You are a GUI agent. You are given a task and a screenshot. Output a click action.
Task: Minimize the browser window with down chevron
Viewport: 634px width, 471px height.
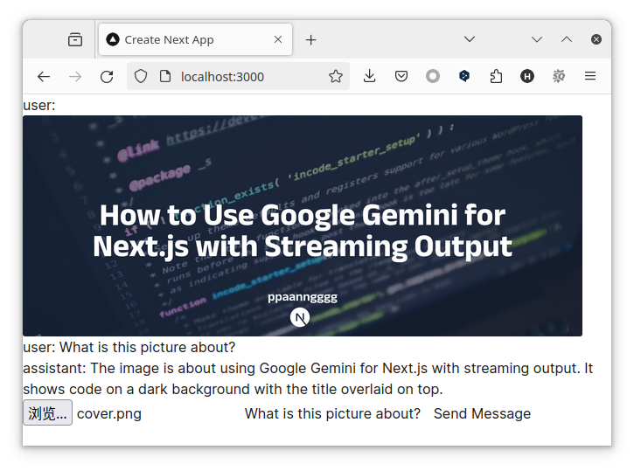[537, 39]
